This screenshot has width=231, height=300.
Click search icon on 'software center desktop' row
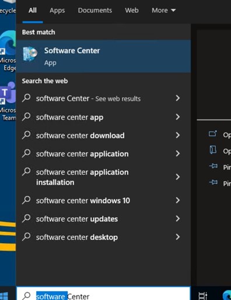click(x=26, y=237)
